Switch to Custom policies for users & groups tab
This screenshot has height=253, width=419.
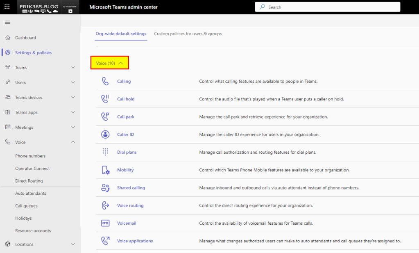188,34
